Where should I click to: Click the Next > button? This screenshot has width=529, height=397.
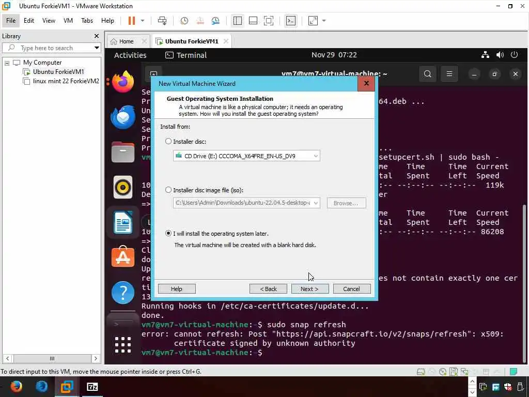click(x=310, y=288)
